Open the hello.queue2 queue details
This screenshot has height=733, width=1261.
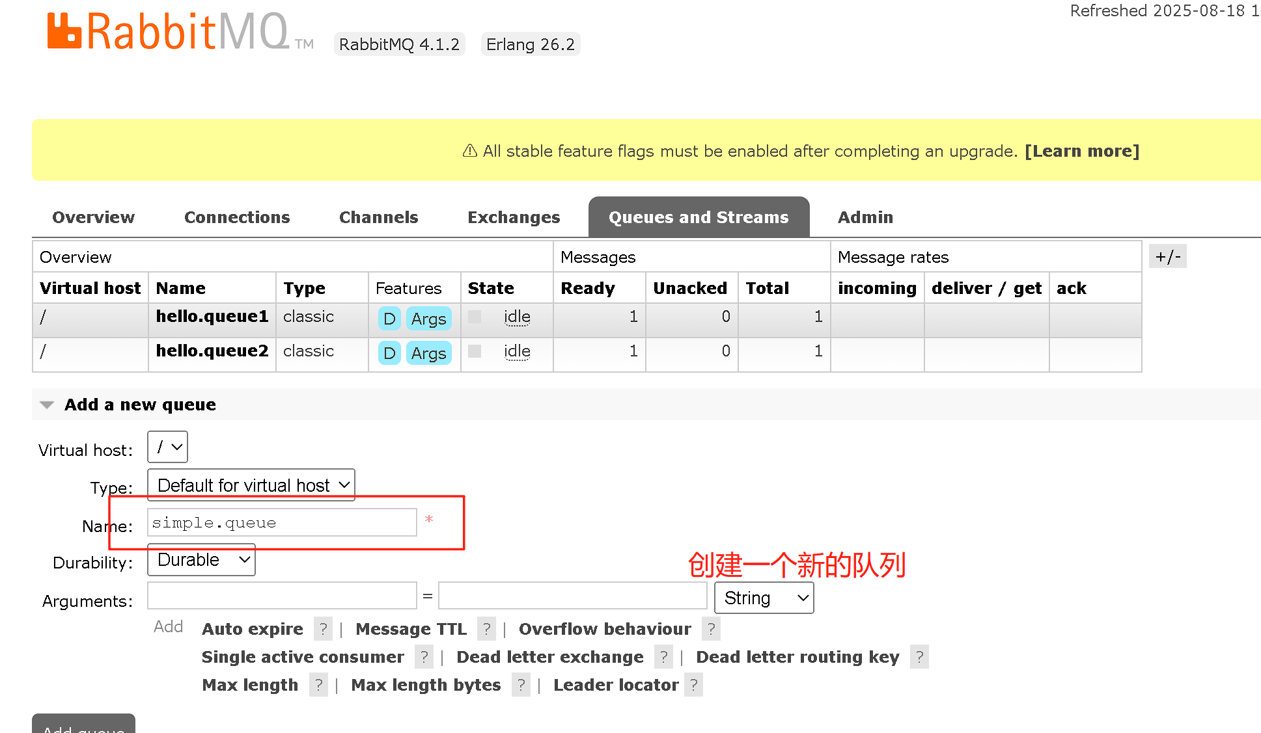click(x=212, y=351)
